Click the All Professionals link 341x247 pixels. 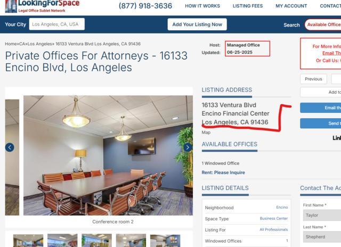click(x=273, y=229)
